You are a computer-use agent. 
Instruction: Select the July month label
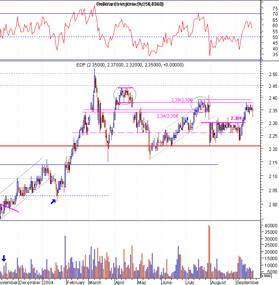pyautogui.click(x=190, y=282)
